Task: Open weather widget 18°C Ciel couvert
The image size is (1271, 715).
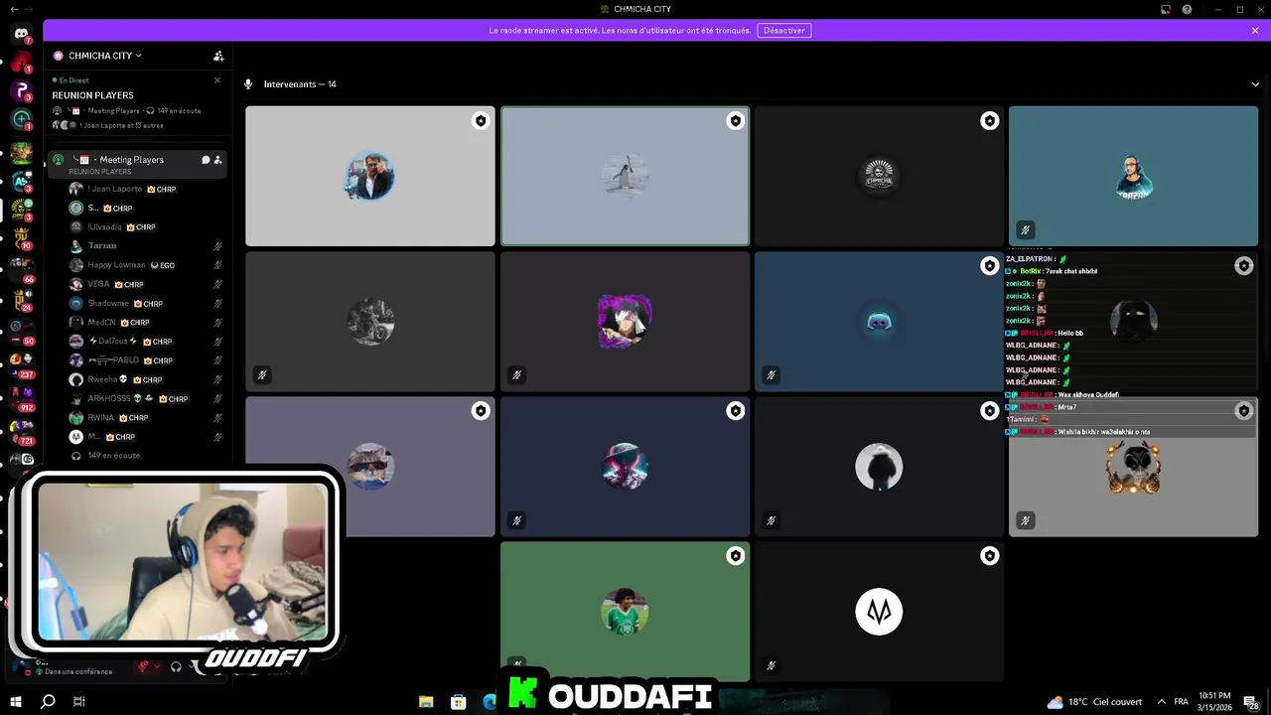Action: (x=1094, y=702)
